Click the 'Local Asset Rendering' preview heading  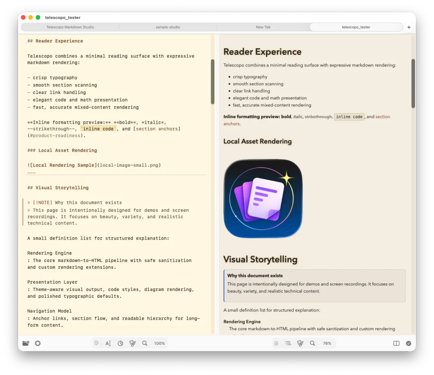257,141
